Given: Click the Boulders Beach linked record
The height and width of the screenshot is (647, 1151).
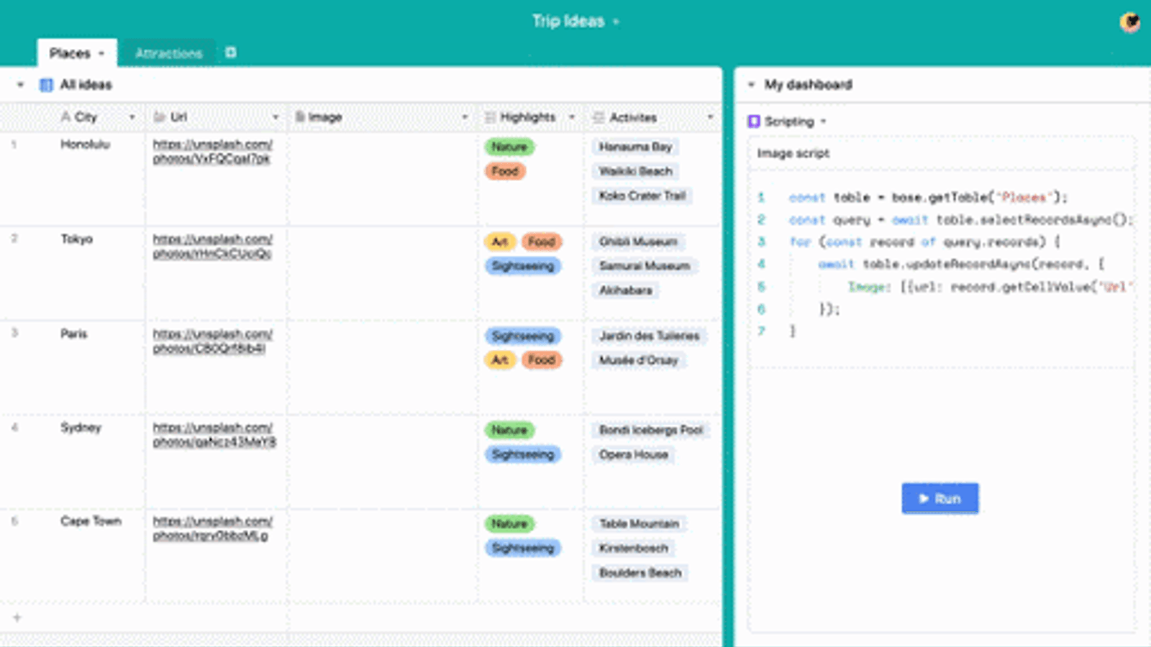Looking at the screenshot, I should click(x=640, y=573).
